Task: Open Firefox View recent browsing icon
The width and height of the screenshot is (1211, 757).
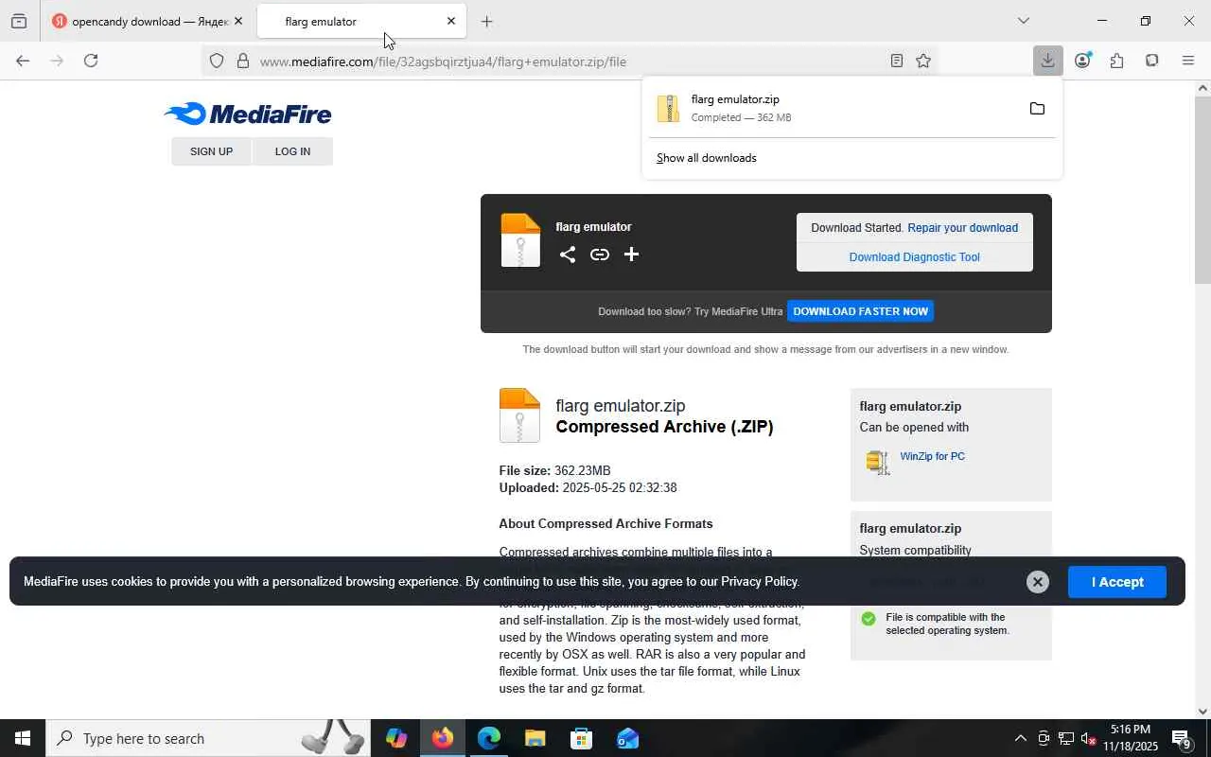Action: point(19,21)
